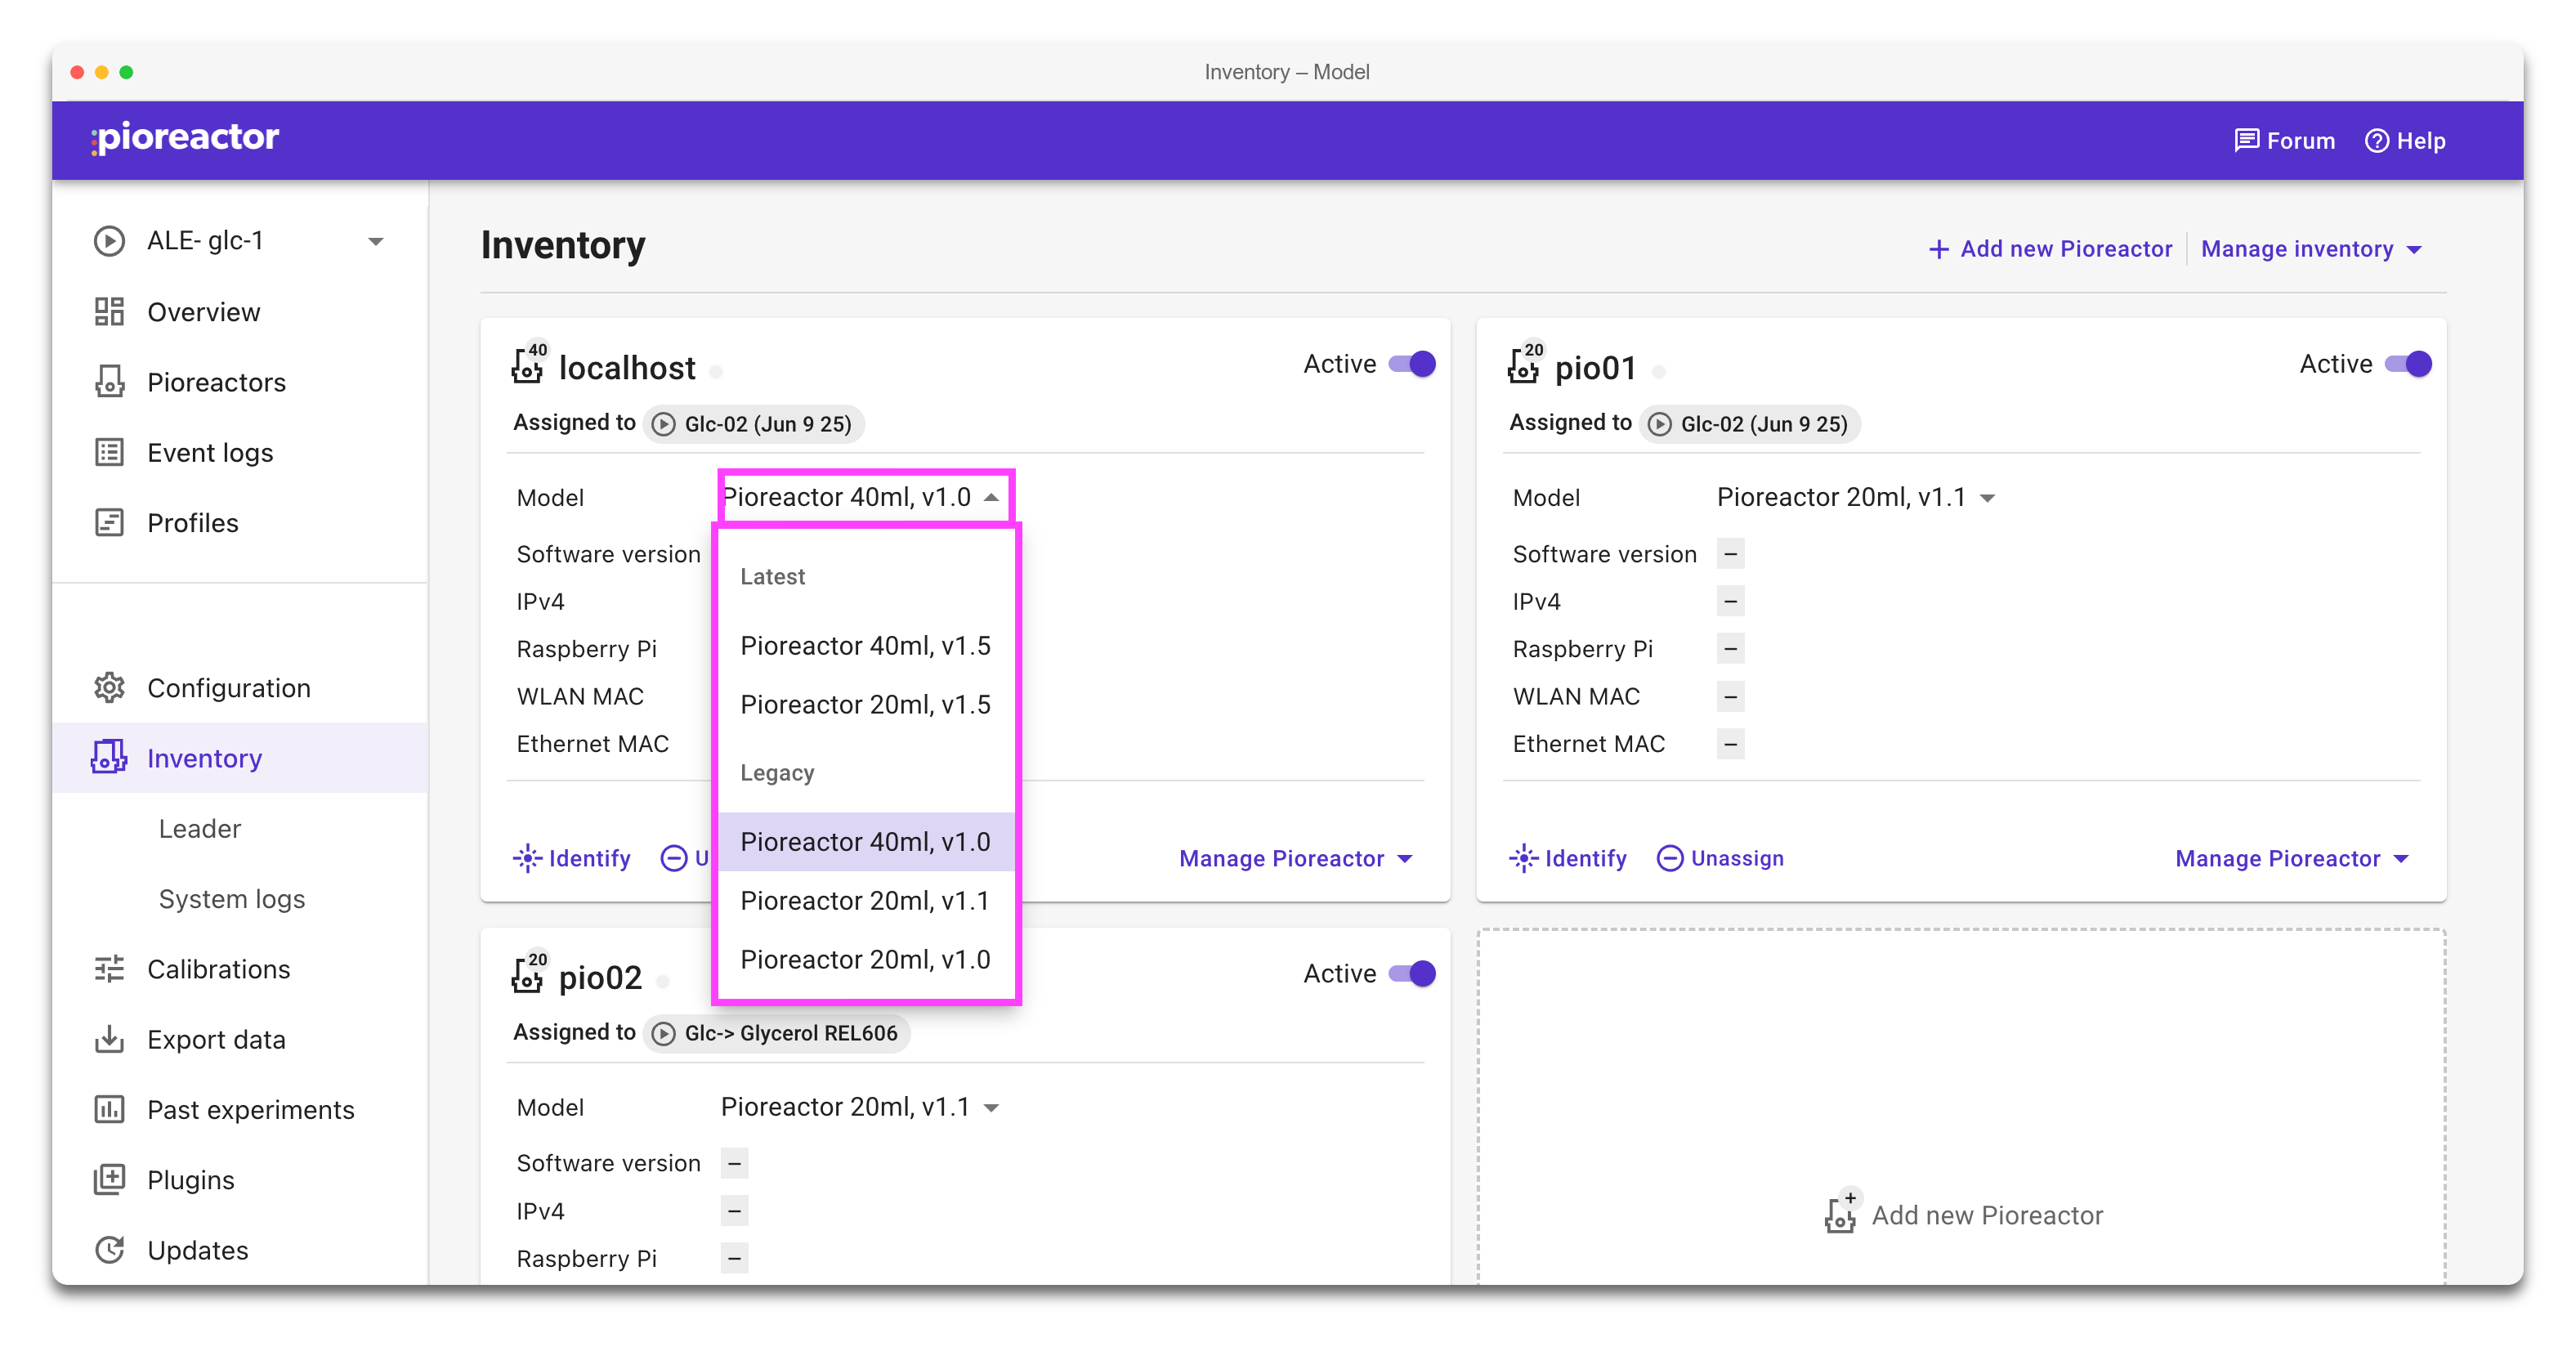Expand the Manage inventory dropdown
The width and height of the screenshot is (2576, 1347).
[2310, 249]
